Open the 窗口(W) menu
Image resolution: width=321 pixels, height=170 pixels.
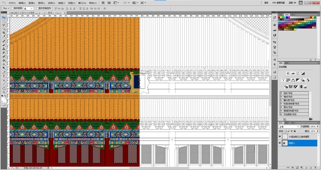pyautogui.click(x=82, y=3)
